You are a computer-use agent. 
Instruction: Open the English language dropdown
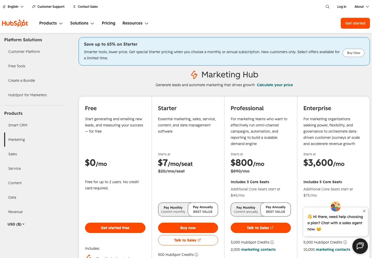coord(13,7)
